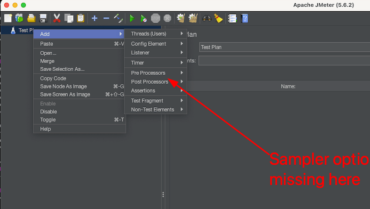The width and height of the screenshot is (370, 209).
Task: Open the Add submenu
Action: (x=79, y=34)
